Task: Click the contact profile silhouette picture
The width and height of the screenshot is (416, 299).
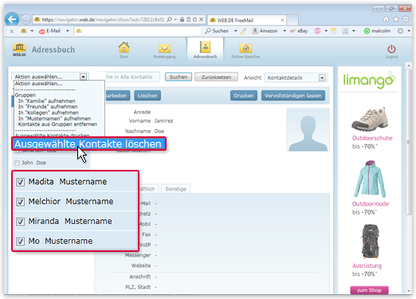Action: (308, 130)
